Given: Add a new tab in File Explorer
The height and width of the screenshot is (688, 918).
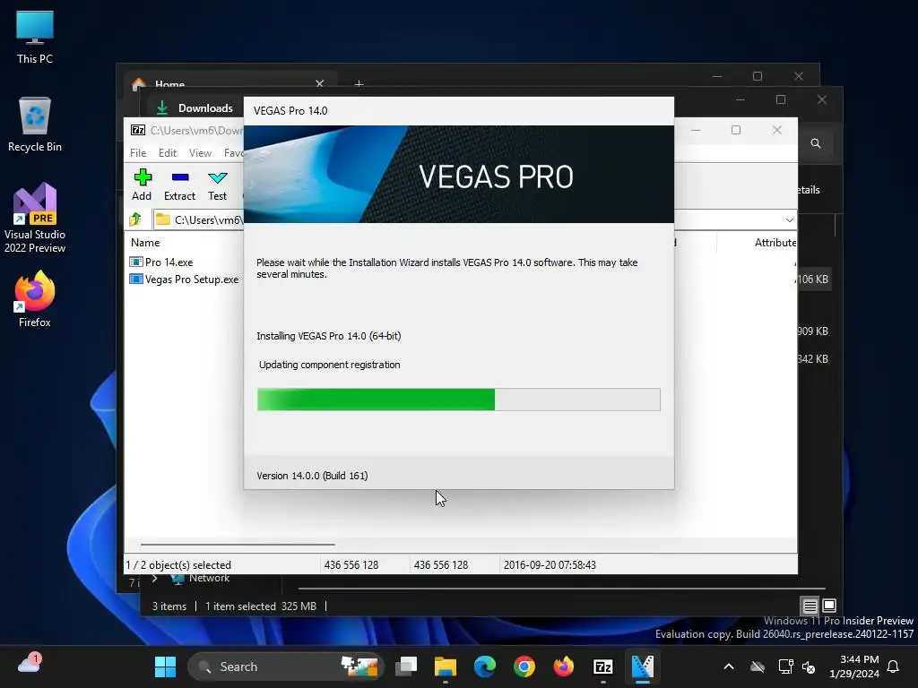Looking at the screenshot, I should coord(359,84).
